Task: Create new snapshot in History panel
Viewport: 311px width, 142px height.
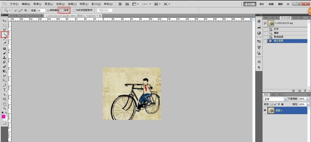Action: pos(299,91)
